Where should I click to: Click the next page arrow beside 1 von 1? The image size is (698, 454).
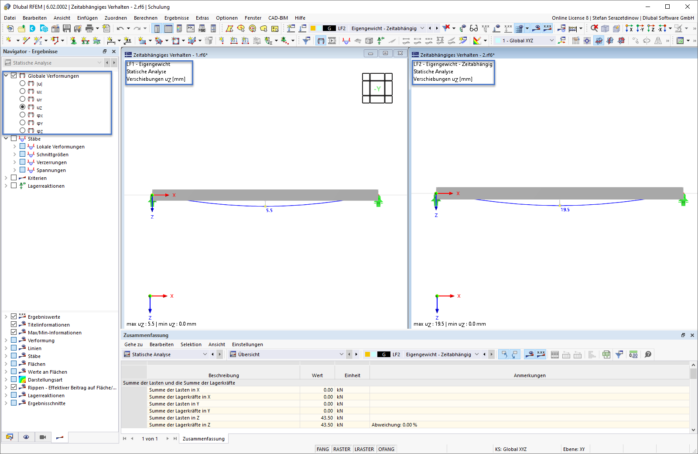click(x=168, y=438)
